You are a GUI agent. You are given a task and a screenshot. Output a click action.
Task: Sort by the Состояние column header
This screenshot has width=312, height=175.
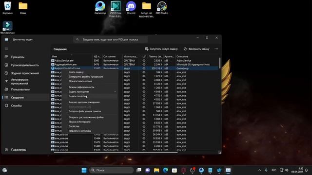point(112,56)
